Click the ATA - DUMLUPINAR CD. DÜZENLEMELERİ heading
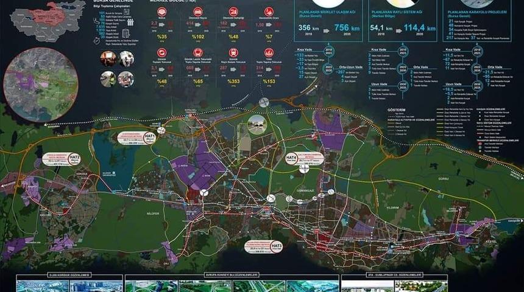524x292 pixels. (x=395, y=275)
